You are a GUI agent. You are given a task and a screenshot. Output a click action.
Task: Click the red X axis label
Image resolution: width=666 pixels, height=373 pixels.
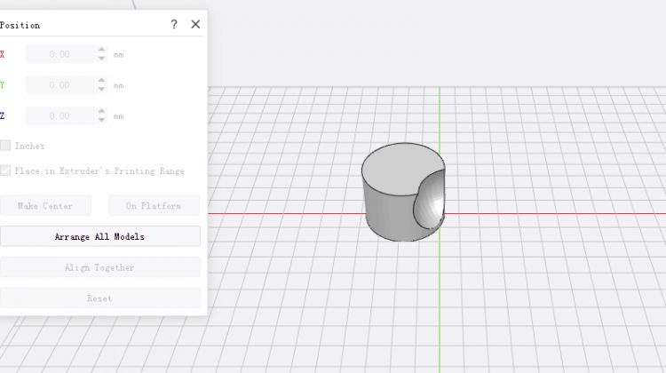pyautogui.click(x=2, y=54)
